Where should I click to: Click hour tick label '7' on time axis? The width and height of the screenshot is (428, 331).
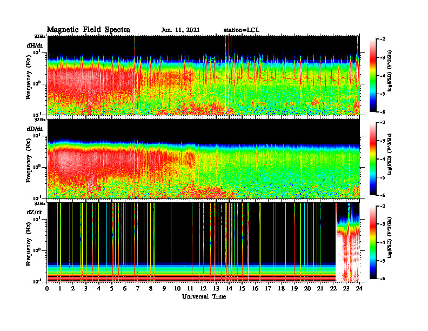pos(138,288)
